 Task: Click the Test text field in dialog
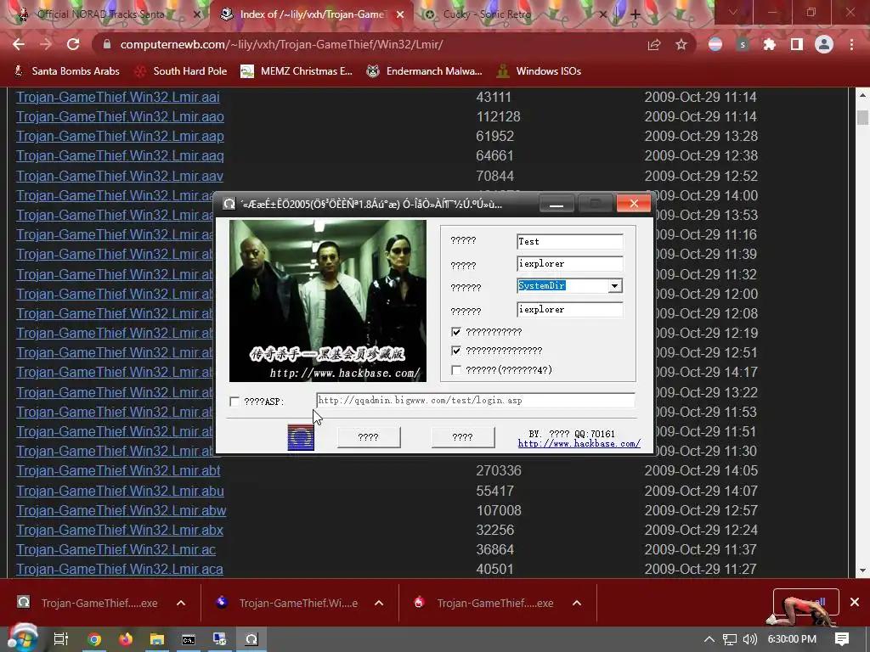pos(569,241)
